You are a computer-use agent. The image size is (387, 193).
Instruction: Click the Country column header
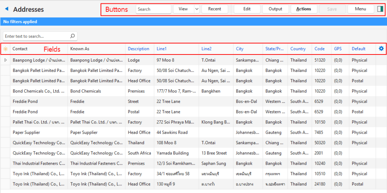click(298, 49)
